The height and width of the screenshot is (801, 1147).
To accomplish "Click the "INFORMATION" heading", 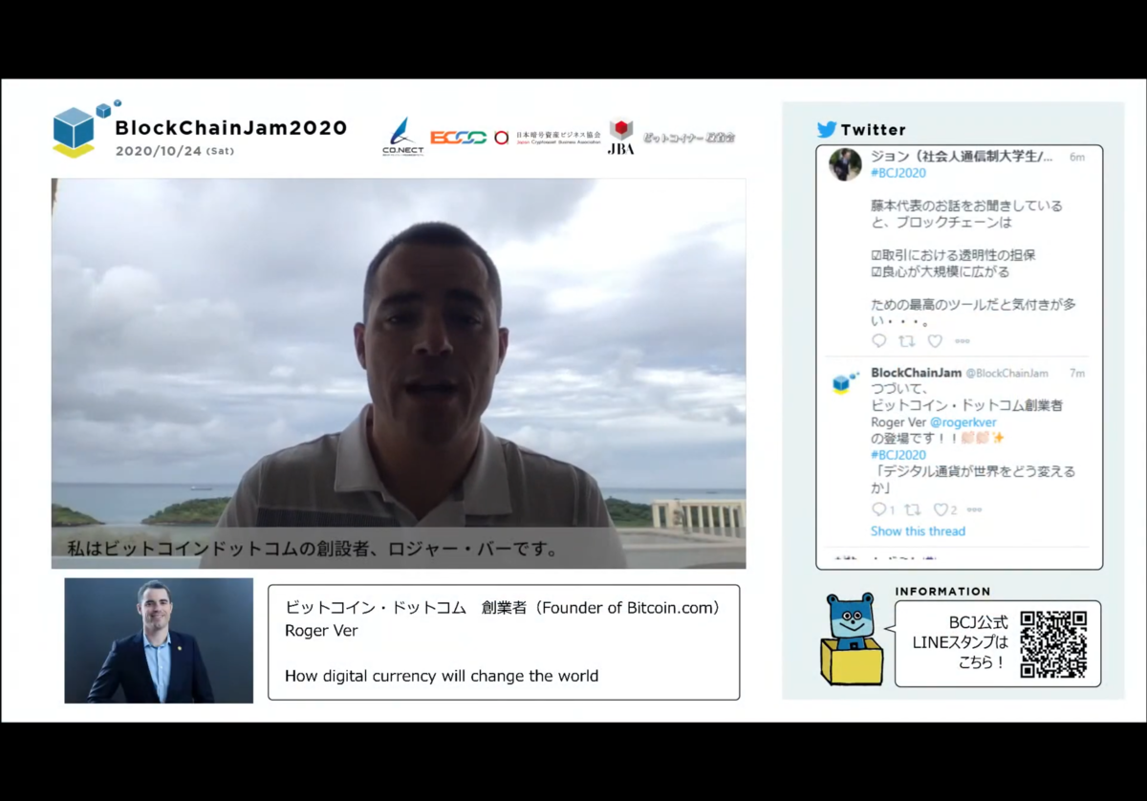I will 942,592.
